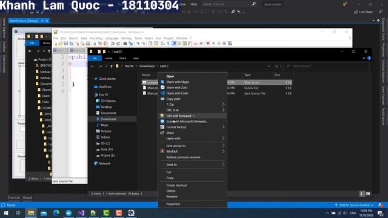Refresh the LabCC folder view

click(x=276, y=66)
